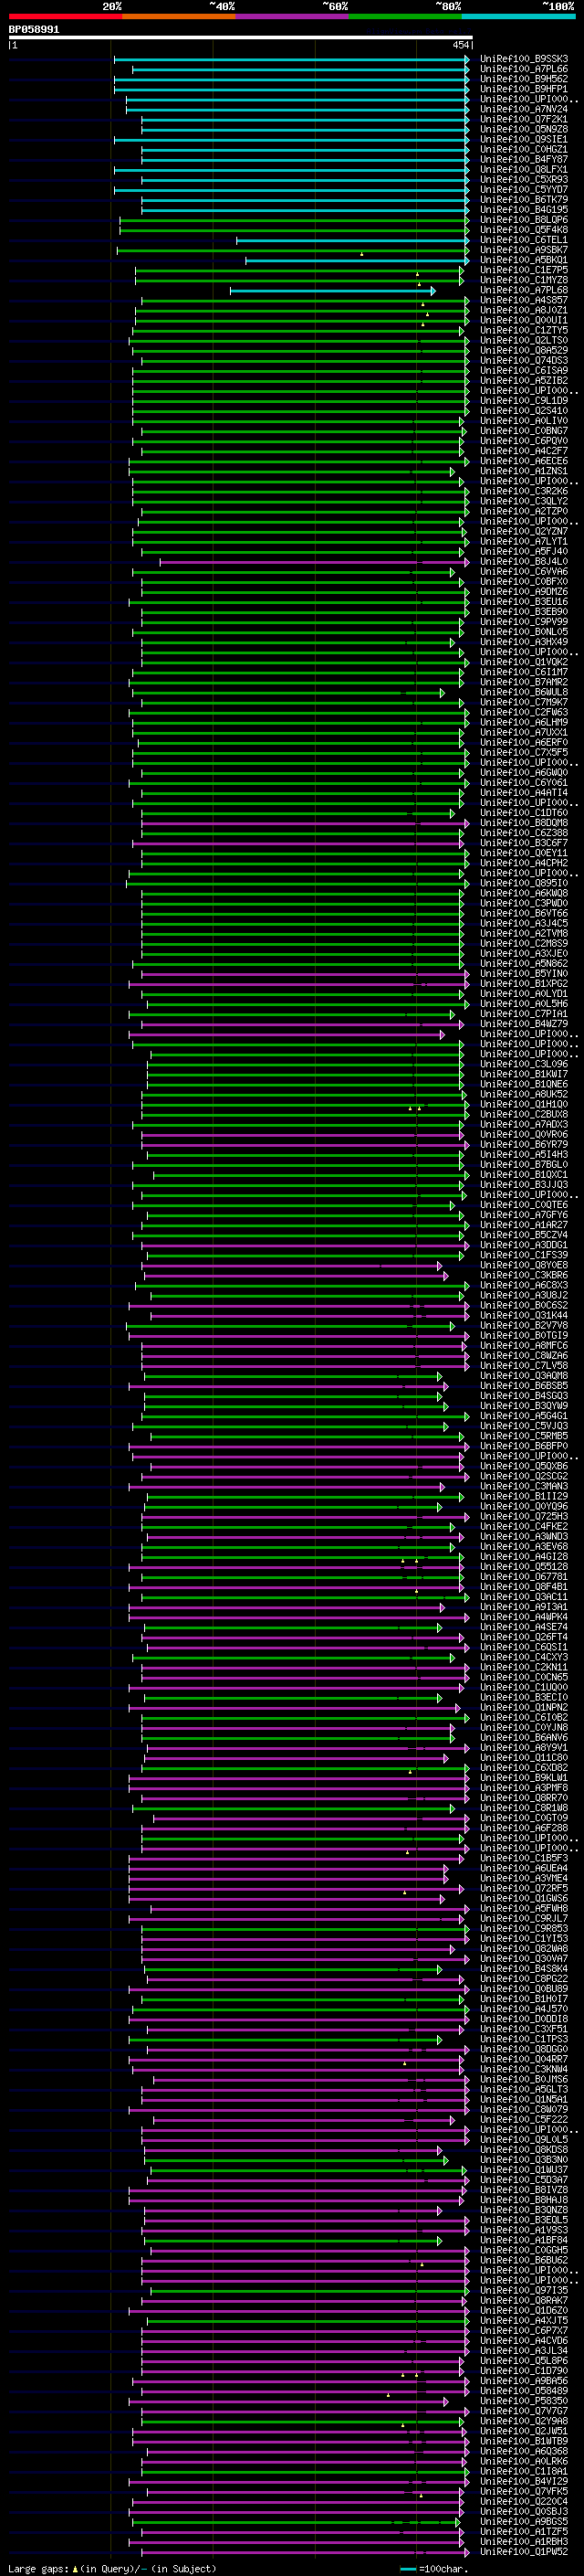Screen dimensions: 584x2576
Task: Select the UniRef100_C0HGZ1 entry
Action: [x=524, y=149]
